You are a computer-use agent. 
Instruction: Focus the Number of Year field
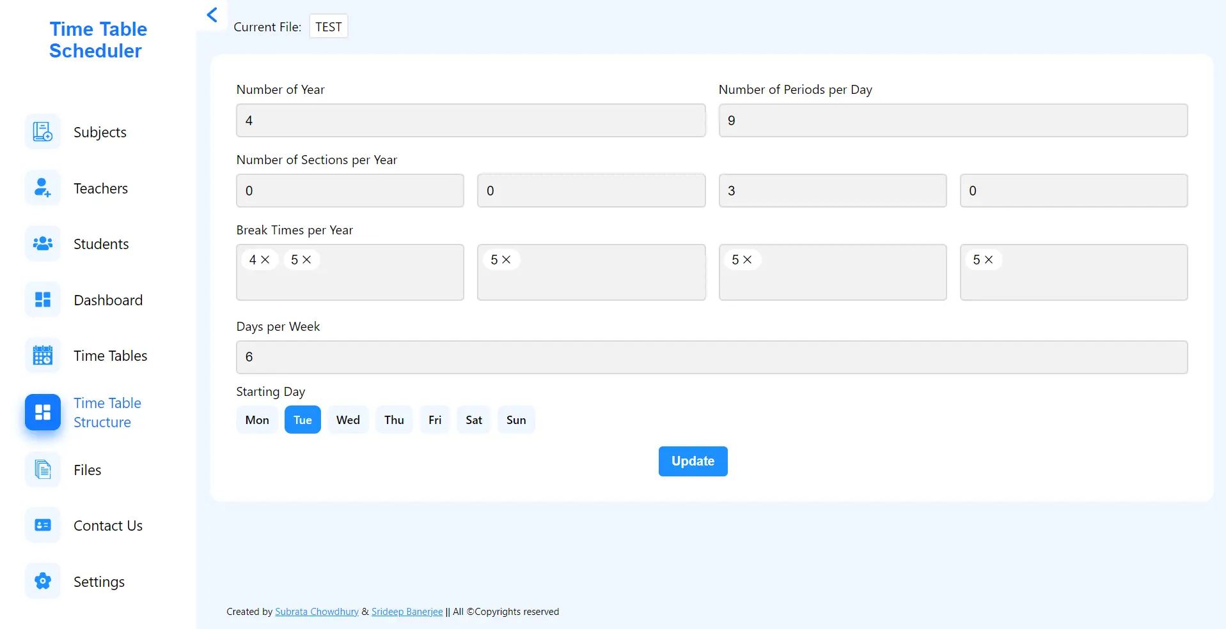pos(471,121)
